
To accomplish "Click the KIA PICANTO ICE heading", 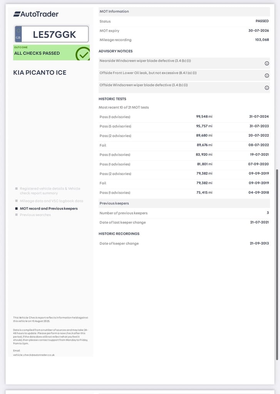I will (x=40, y=73).
